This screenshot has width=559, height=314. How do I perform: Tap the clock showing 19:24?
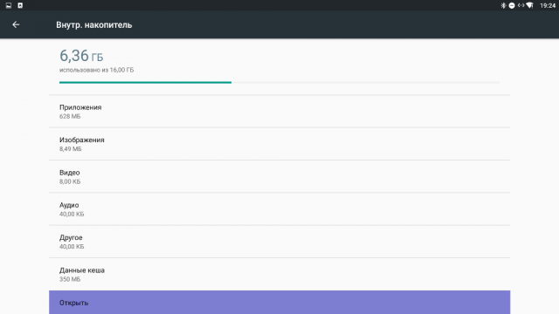coord(548,5)
